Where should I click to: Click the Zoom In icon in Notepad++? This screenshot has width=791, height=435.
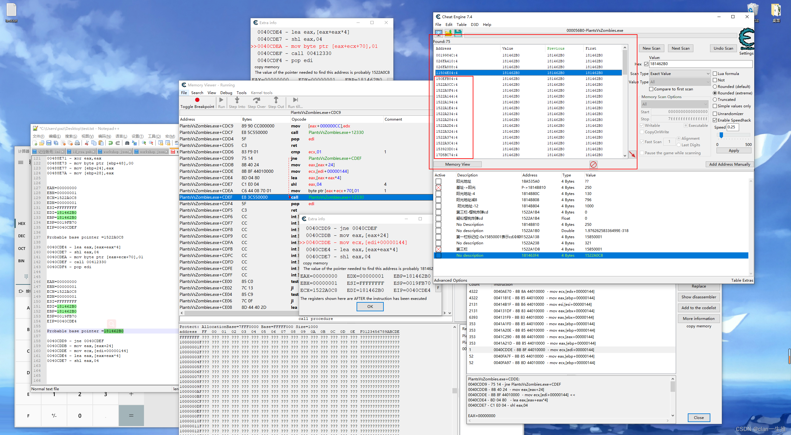pyautogui.click(x=144, y=143)
